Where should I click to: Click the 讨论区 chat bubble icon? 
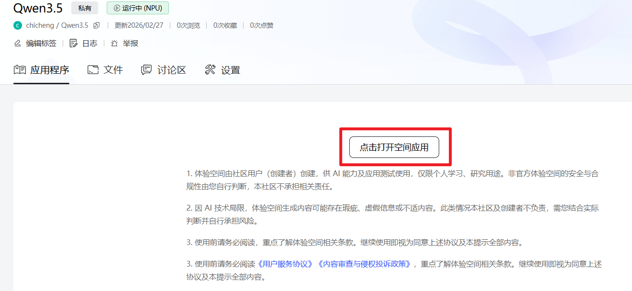[146, 70]
